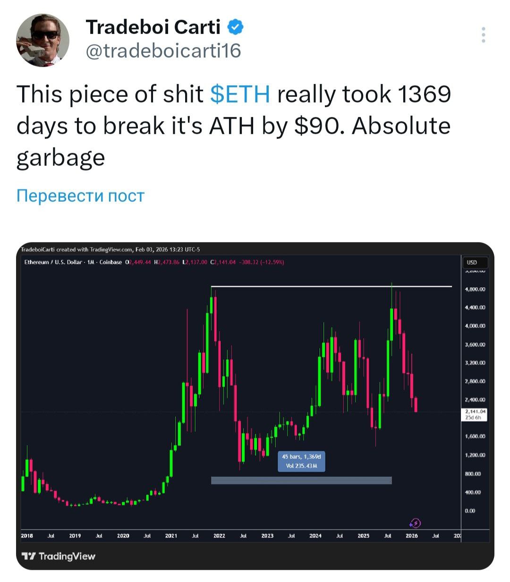Click the 2018 label on the time axis
This screenshot has width=510, height=582.
(27, 536)
